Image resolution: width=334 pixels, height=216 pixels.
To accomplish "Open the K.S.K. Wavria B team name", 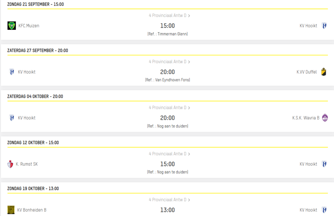I will pyautogui.click(x=306, y=118).
